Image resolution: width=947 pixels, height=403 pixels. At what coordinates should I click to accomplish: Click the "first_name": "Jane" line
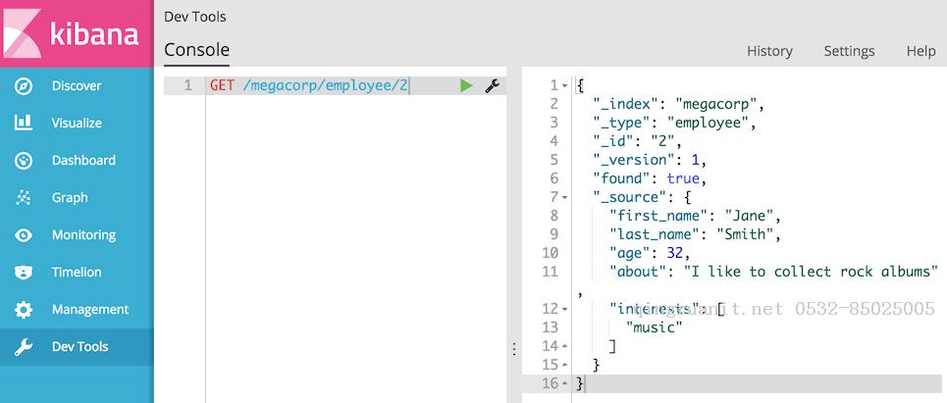(696, 216)
